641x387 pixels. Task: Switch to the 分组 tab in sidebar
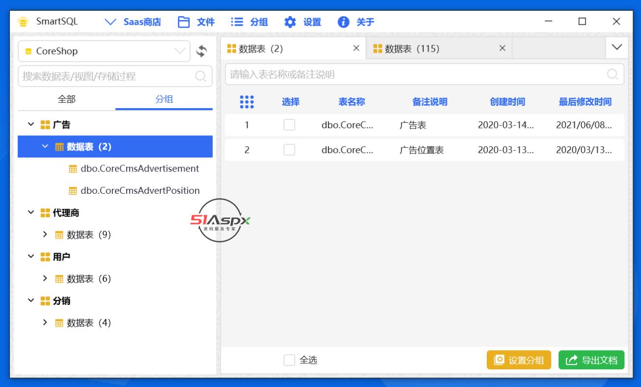(164, 99)
